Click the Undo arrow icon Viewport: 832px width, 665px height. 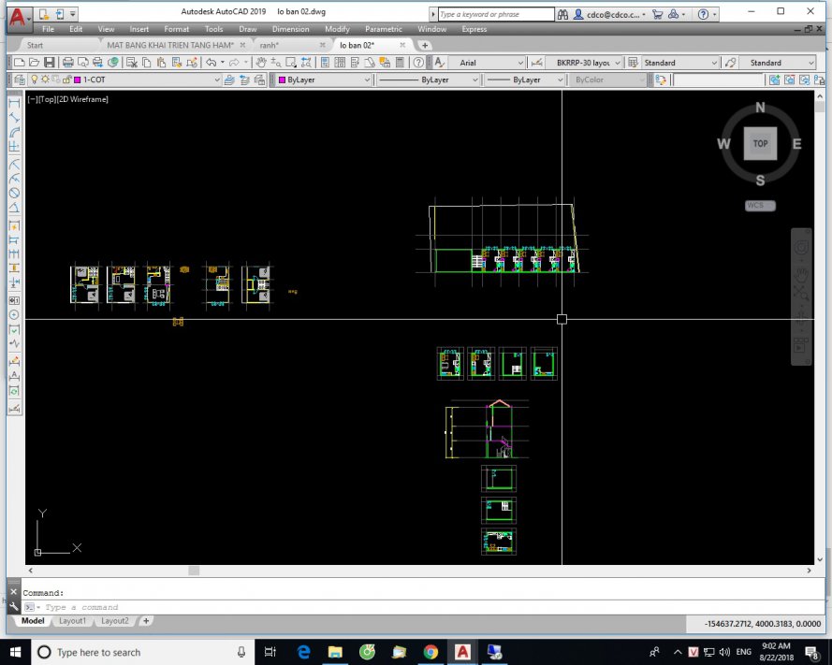tap(212, 63)
